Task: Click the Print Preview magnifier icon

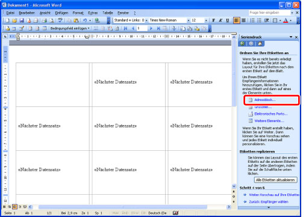Action: point(52,20)
